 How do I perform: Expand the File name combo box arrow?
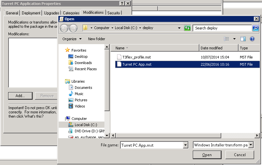click(185, 145)
